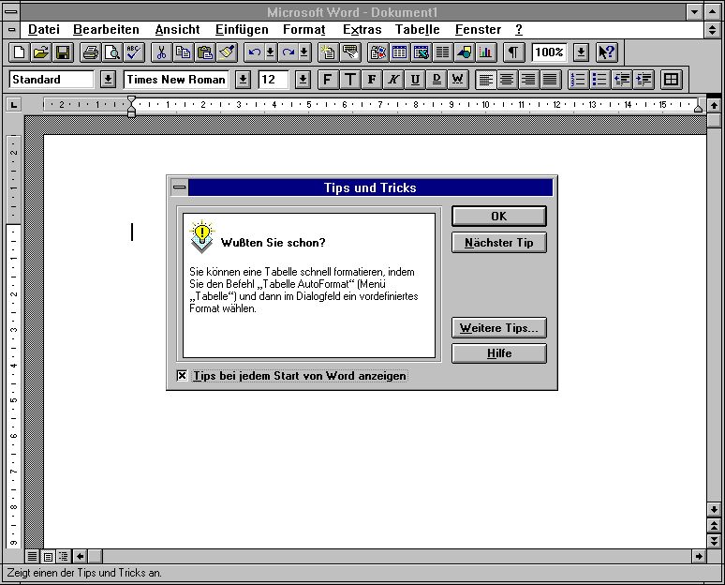
Task: Open the Einfügen menu
Action: (x=242, y=30)
